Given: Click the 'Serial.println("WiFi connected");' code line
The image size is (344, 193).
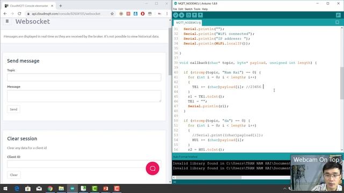Looking at the screenshot, I should click(x=219, y=34).
